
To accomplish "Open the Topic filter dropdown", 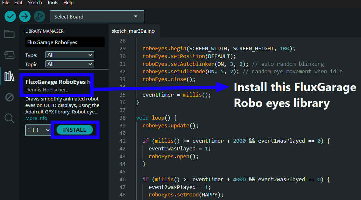I will pyautogui.click(x=70, y=64).
